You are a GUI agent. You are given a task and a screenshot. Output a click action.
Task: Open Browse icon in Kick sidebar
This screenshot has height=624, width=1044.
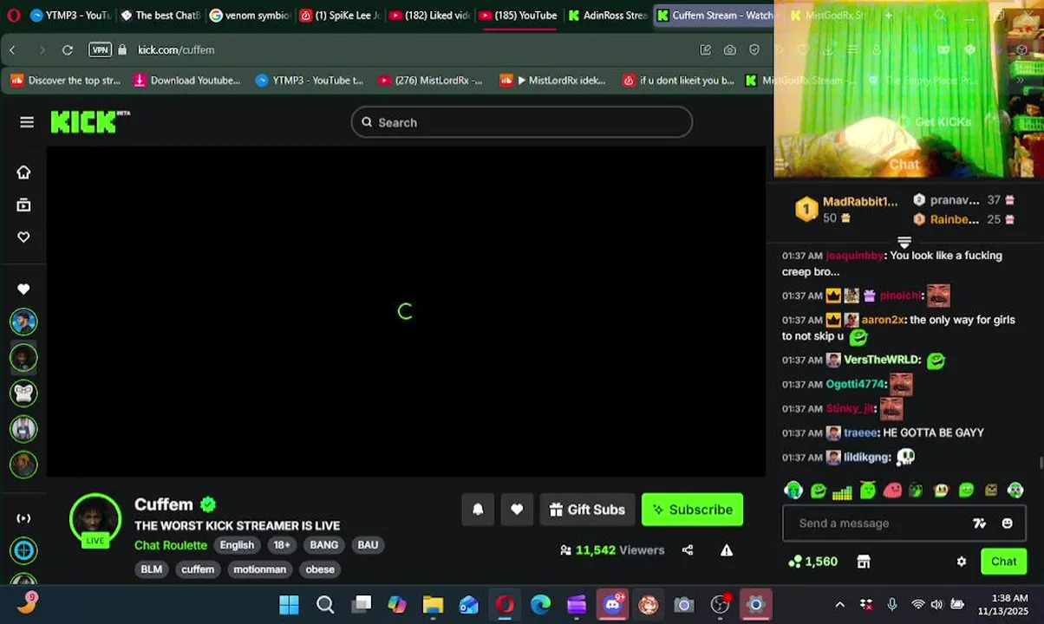click(x=23, y=205)
